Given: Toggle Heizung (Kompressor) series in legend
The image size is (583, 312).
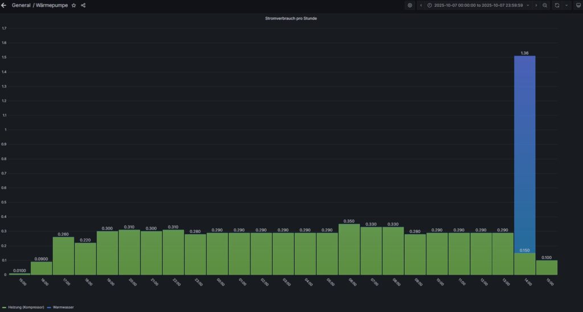Looking at the screenshot, I should 27,307.
